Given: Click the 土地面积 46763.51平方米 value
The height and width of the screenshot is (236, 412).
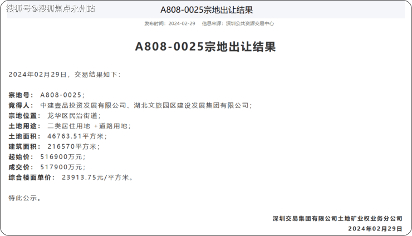Looking at the screenshot, I should click(77, 136).
